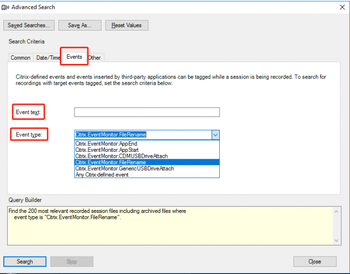
Task: Click Query Builder scrollbar up arrow
Action: tap(336, 211)
